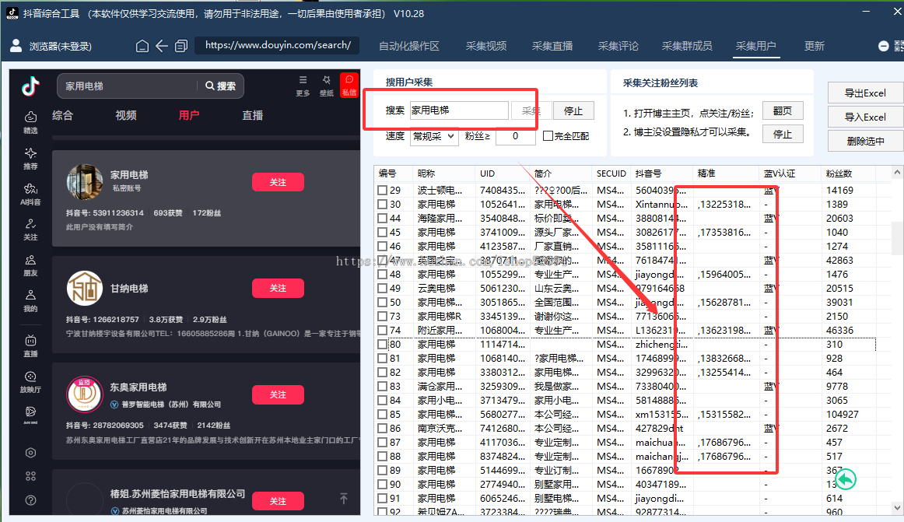The height and width of the screenshot is (522, 904).
Task: Check the row 48 checkbox
Action: (382, 275)
